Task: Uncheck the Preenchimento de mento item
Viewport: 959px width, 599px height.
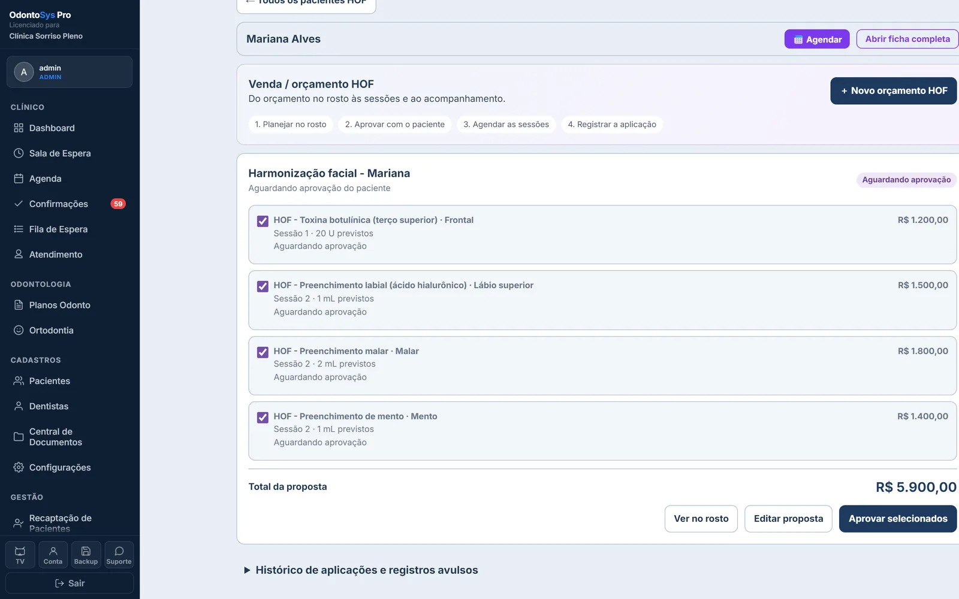Action: click(263, 418)
